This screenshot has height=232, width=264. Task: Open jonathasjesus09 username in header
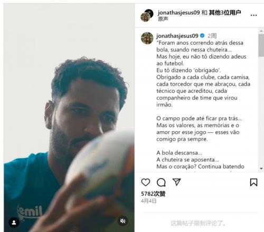pyautogui.click(x=178, y=13)
